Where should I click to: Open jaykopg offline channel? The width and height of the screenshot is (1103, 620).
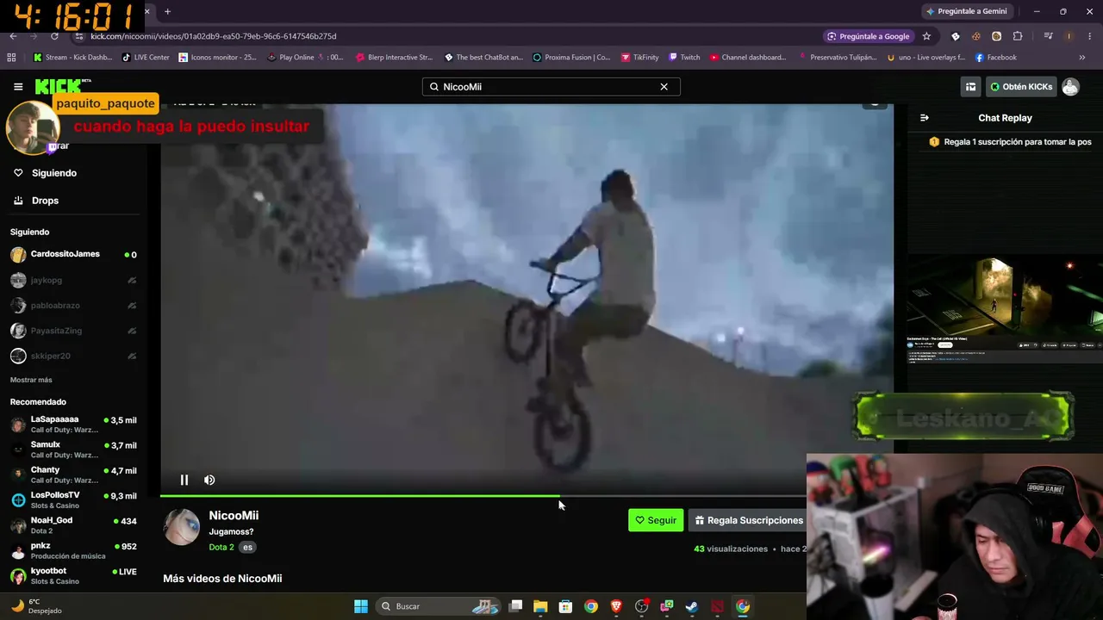73,280
